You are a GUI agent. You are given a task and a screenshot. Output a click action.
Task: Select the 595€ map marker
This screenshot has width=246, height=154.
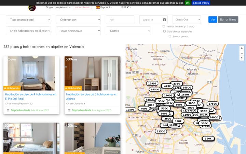pos(204,111)
